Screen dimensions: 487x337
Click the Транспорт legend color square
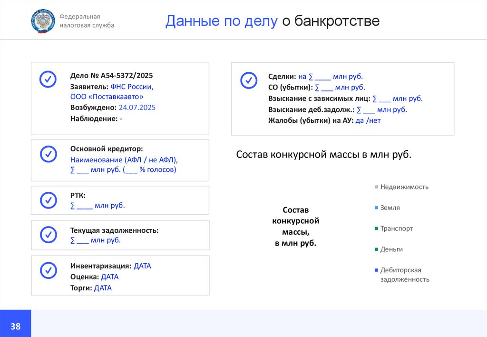376,228
